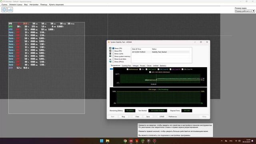
Task: Click the Remaining Battery status field
Action: tap(130, 111)
